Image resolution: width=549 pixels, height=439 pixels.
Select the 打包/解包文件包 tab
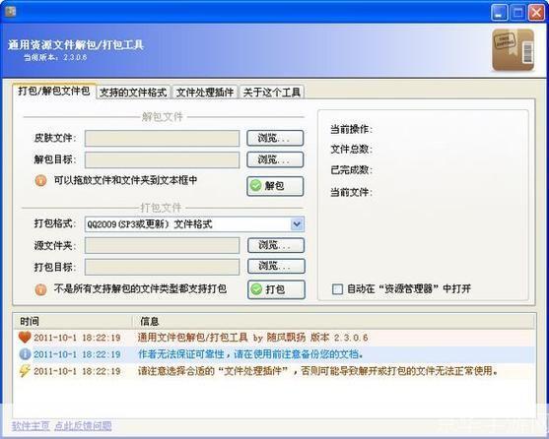coord(54,92)
